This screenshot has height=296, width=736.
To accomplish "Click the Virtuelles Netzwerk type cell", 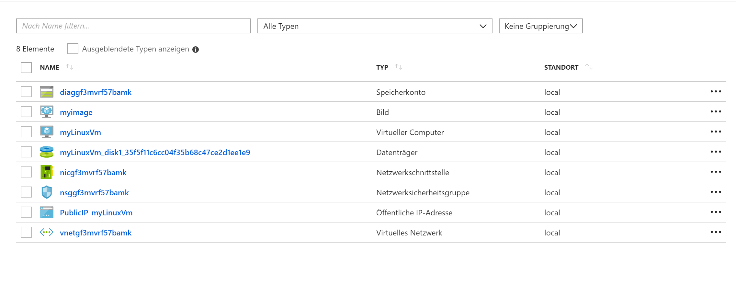I will point(409,233).
